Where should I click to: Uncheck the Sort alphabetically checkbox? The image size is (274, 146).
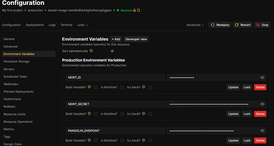[112, 51]
